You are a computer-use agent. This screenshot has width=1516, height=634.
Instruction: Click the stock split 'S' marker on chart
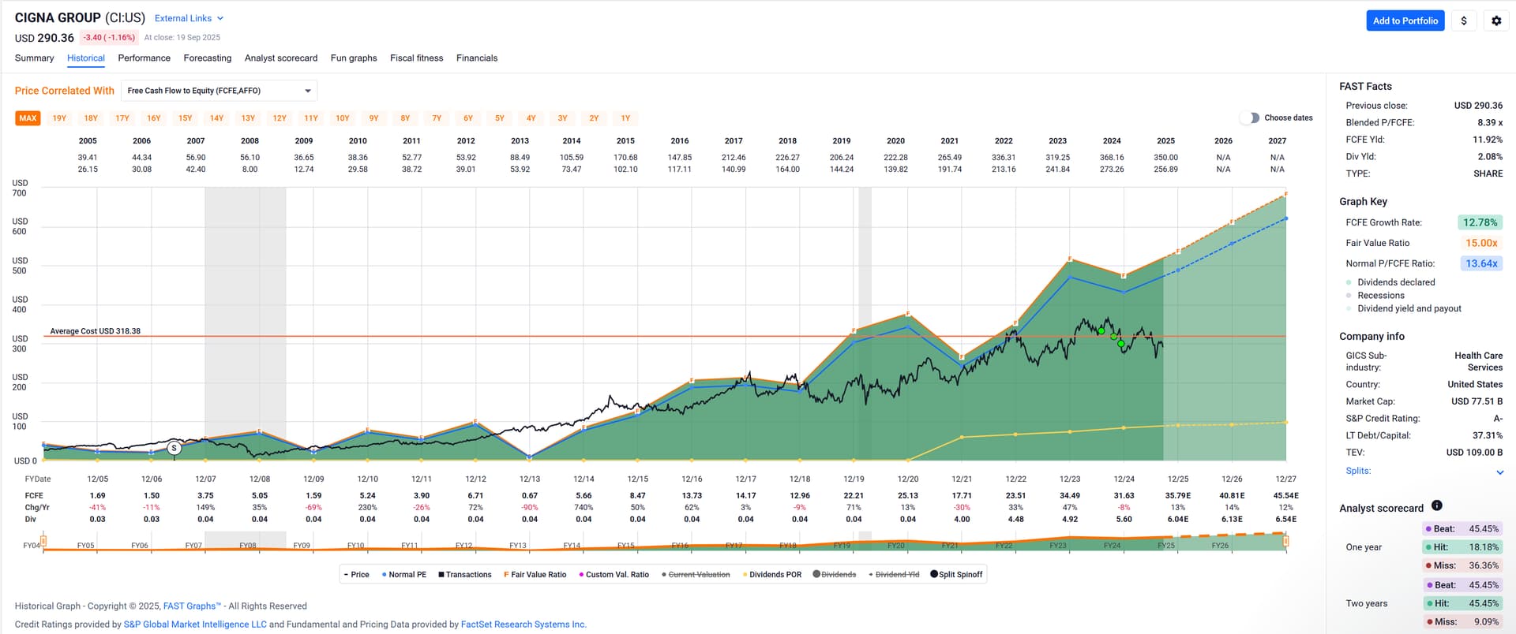click(174, 448)
